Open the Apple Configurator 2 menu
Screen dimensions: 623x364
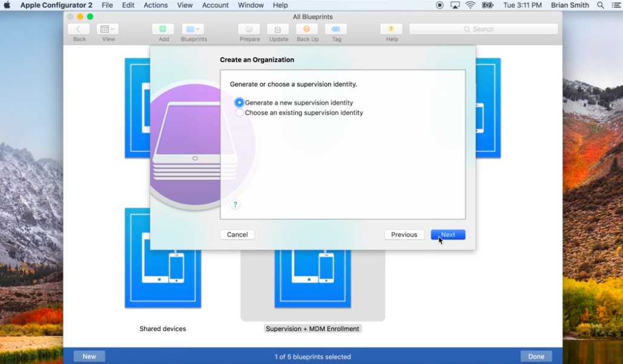point(56,5)
